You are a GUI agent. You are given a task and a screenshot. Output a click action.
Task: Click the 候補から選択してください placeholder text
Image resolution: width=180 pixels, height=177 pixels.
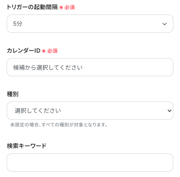48,68
